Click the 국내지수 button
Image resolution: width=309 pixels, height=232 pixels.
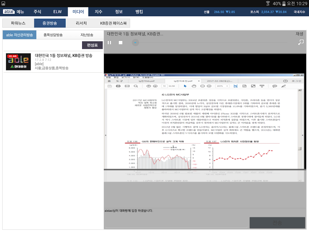pos(299,12)
